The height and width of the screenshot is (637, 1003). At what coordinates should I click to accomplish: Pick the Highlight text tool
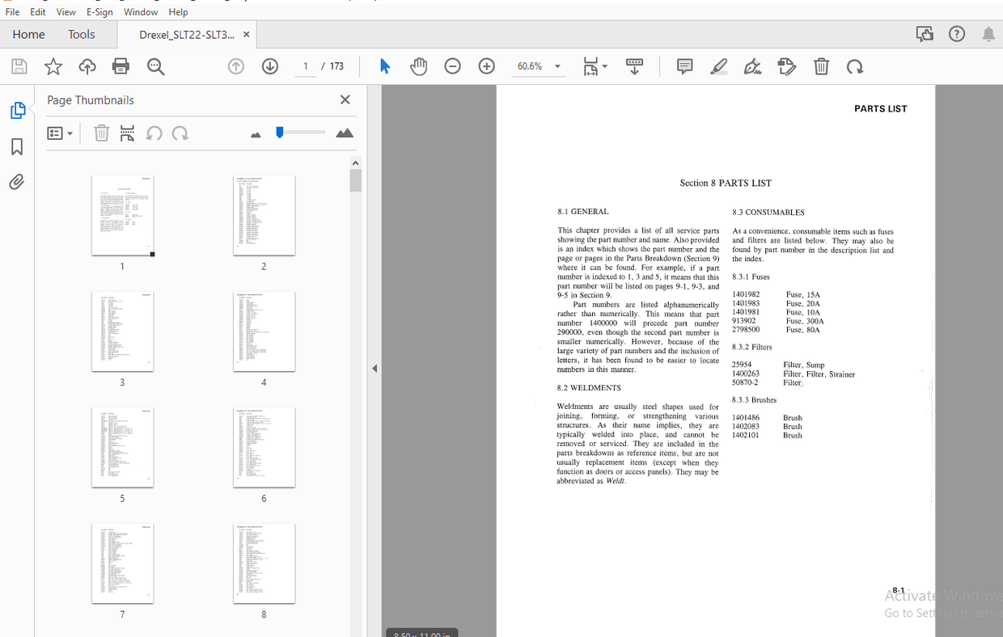[718, 66]
